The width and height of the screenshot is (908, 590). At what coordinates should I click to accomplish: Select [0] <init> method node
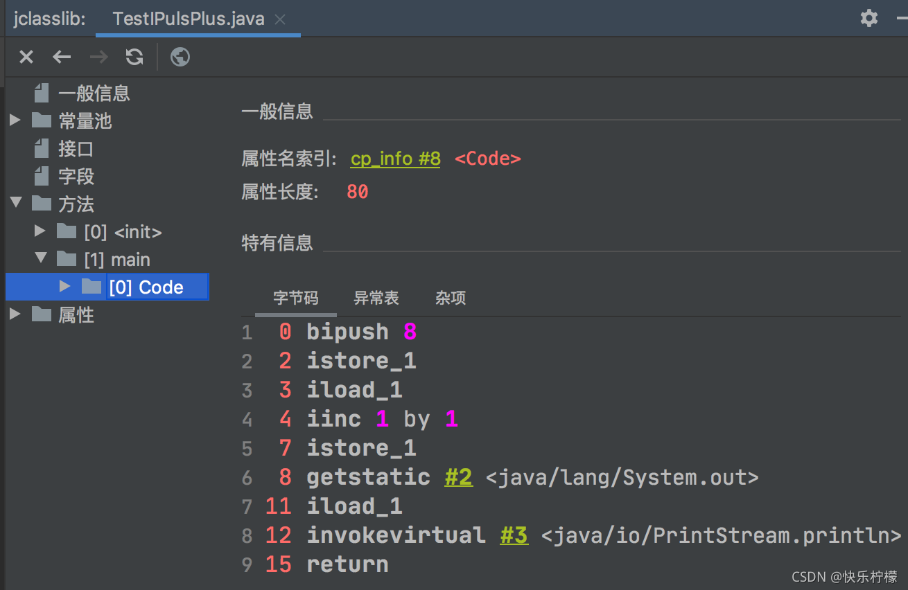123,232
